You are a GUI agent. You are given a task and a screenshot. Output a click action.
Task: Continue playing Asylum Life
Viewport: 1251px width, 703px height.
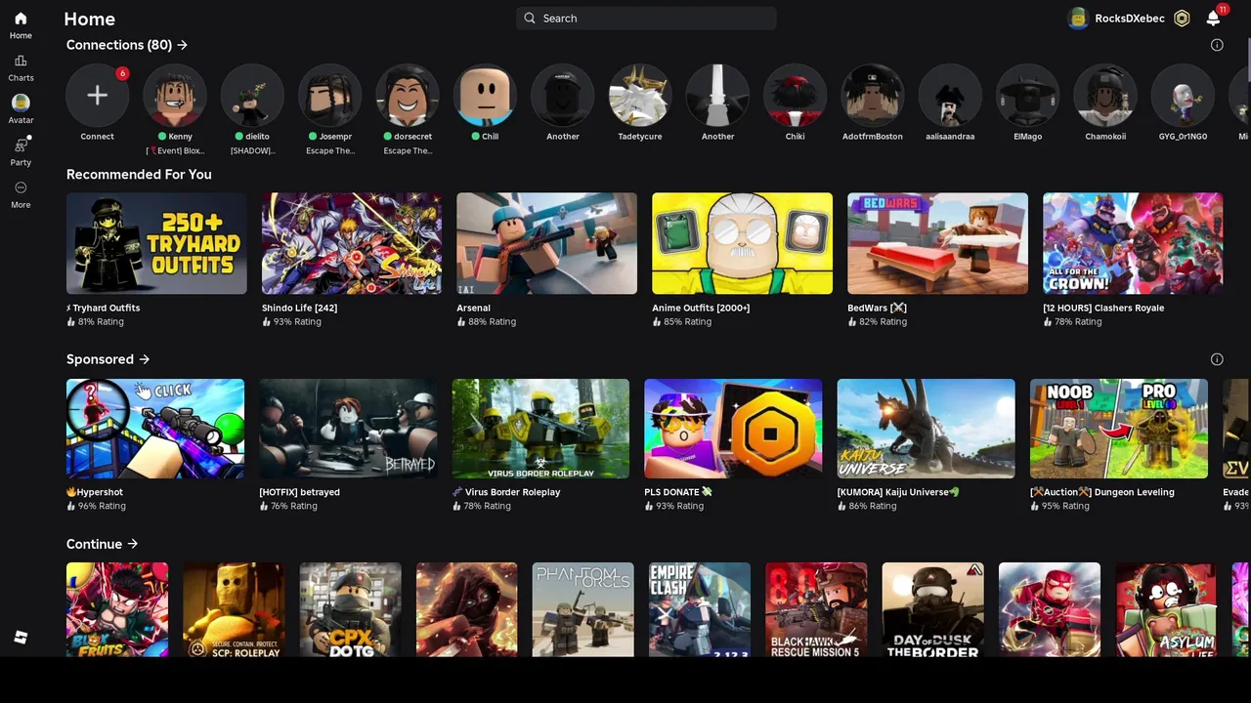click(x=1166, y=609)
